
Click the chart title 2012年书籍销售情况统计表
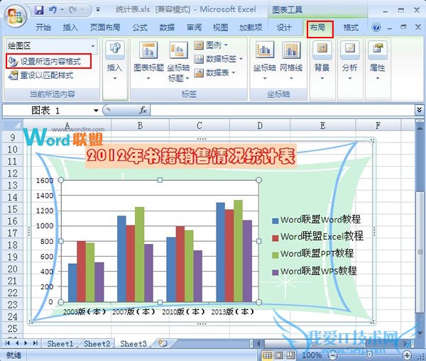coord(191,156)
